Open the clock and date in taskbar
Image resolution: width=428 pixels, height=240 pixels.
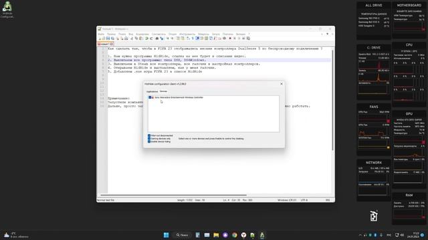point(413,235)
